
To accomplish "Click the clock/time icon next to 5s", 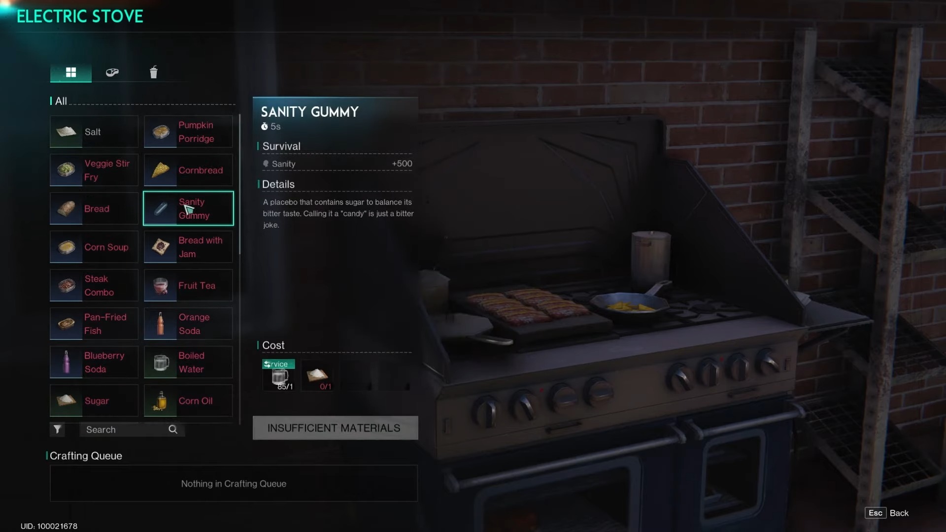I will point(265,126).
